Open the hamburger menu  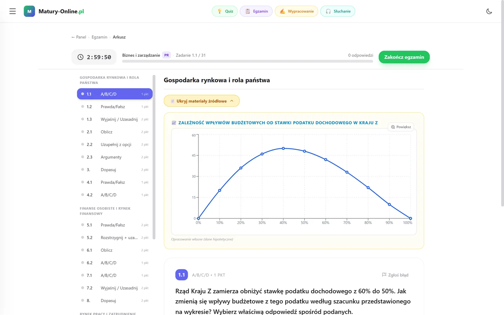13,11
